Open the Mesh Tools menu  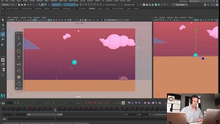[x=63, y=1]
